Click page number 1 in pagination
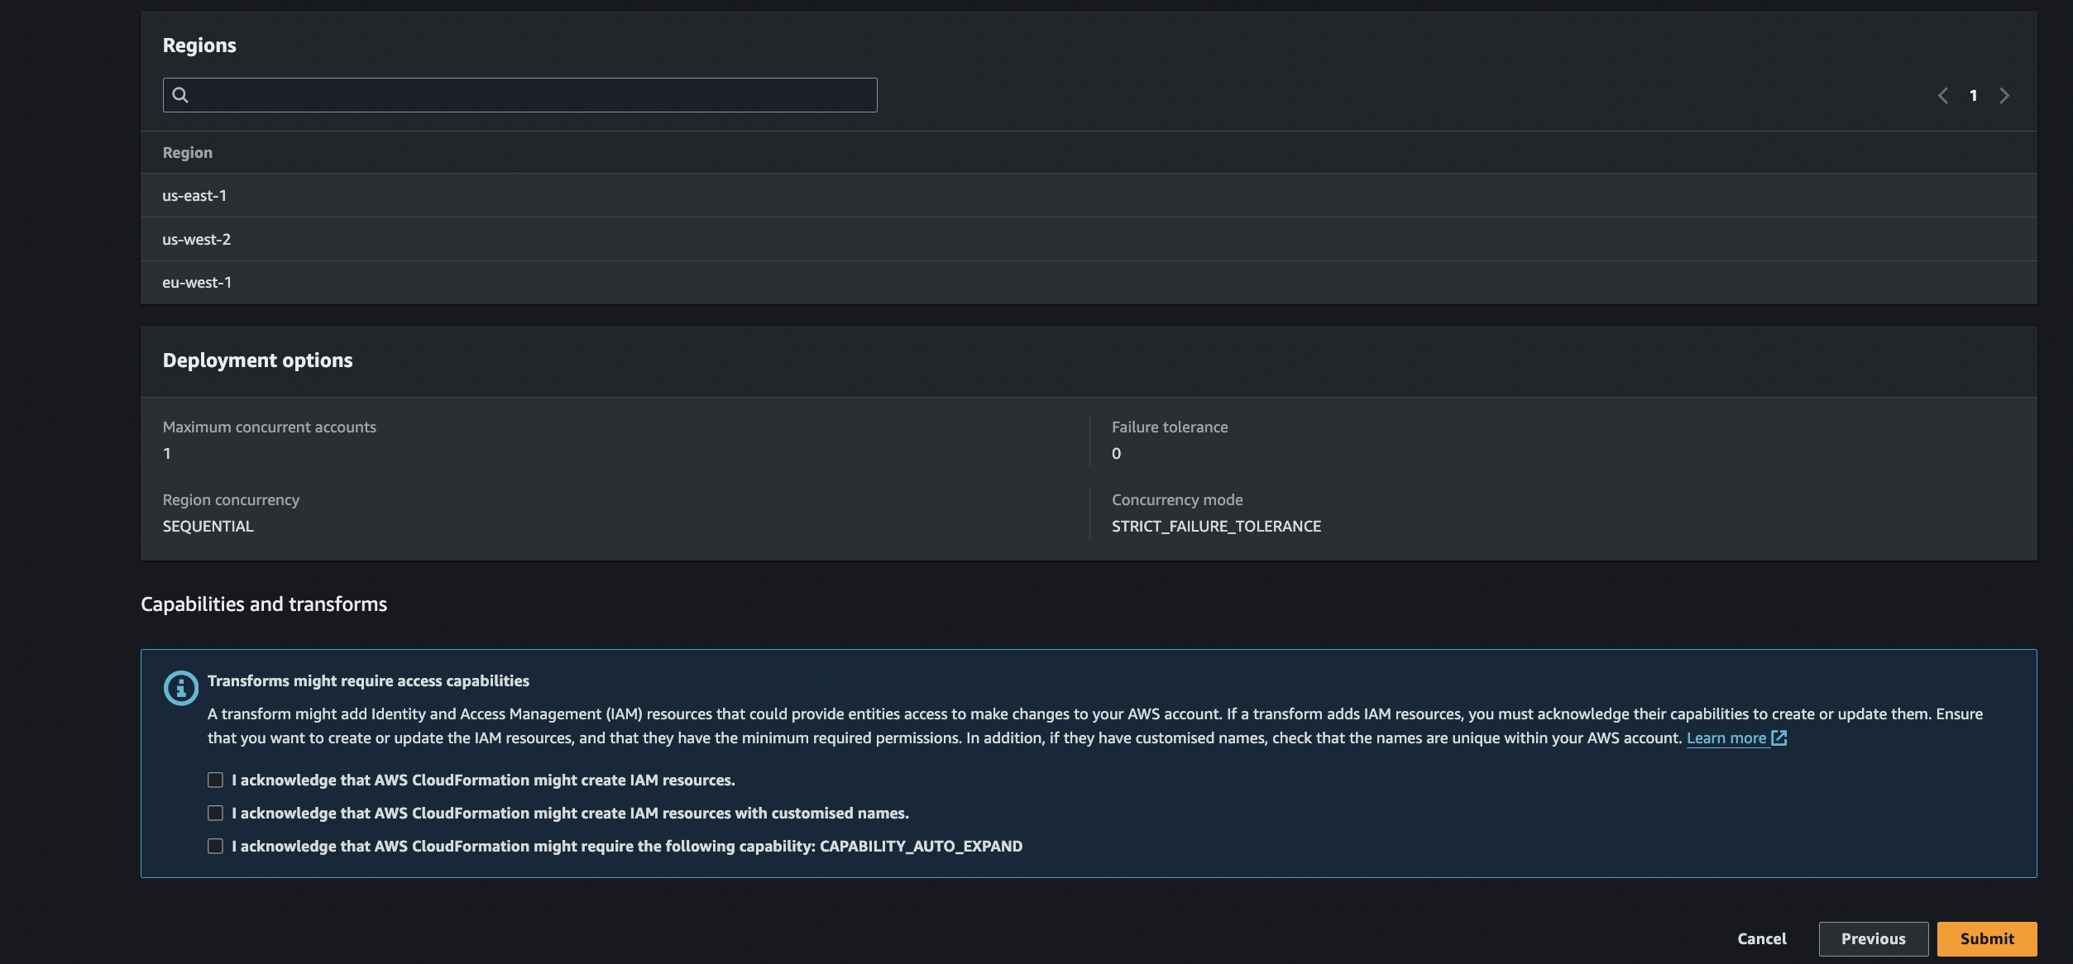The height and width of the screenshot is (964, 2073). point(1973,96)
